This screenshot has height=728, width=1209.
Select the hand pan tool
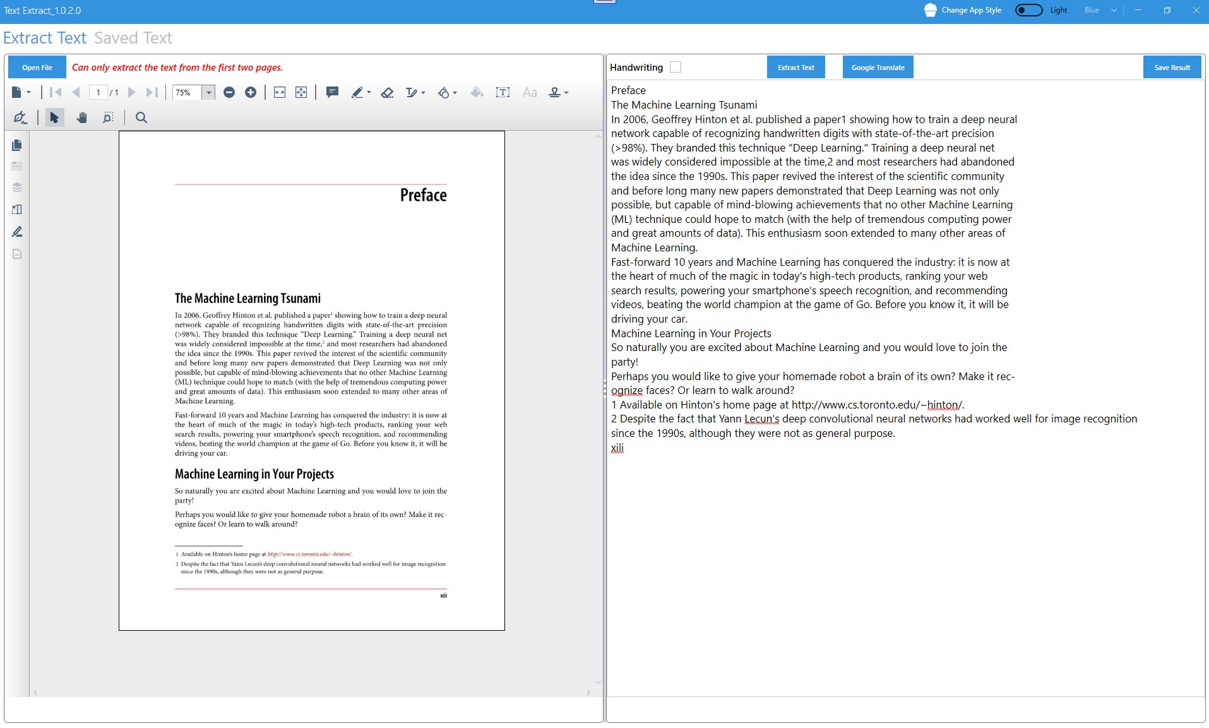coord(81,117)
